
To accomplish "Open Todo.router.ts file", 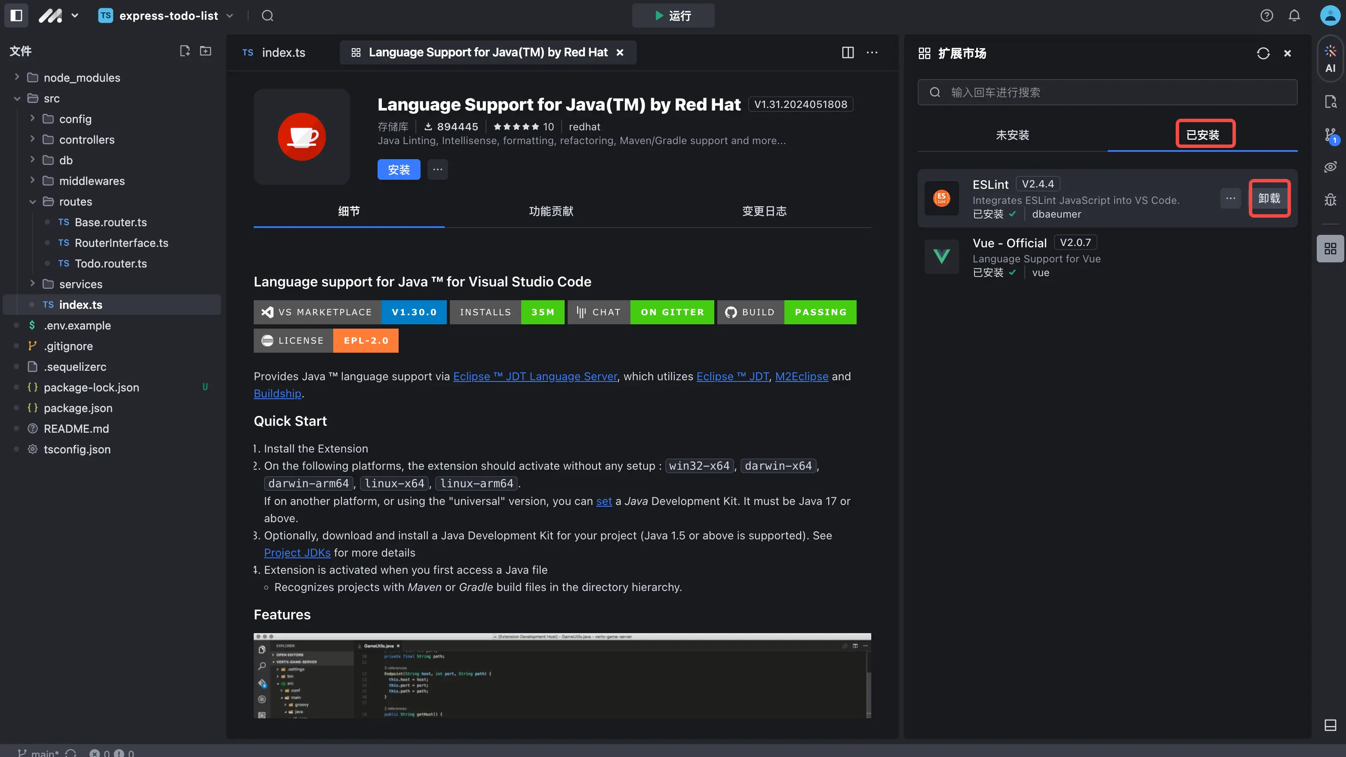I will [111, 264].
